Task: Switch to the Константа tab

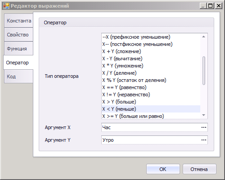Action: (19, 21)
